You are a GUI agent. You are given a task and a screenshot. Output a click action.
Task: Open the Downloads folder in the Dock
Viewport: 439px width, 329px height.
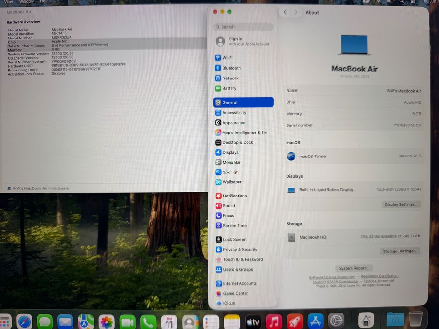pyautogui.click(x=395, y=320)
